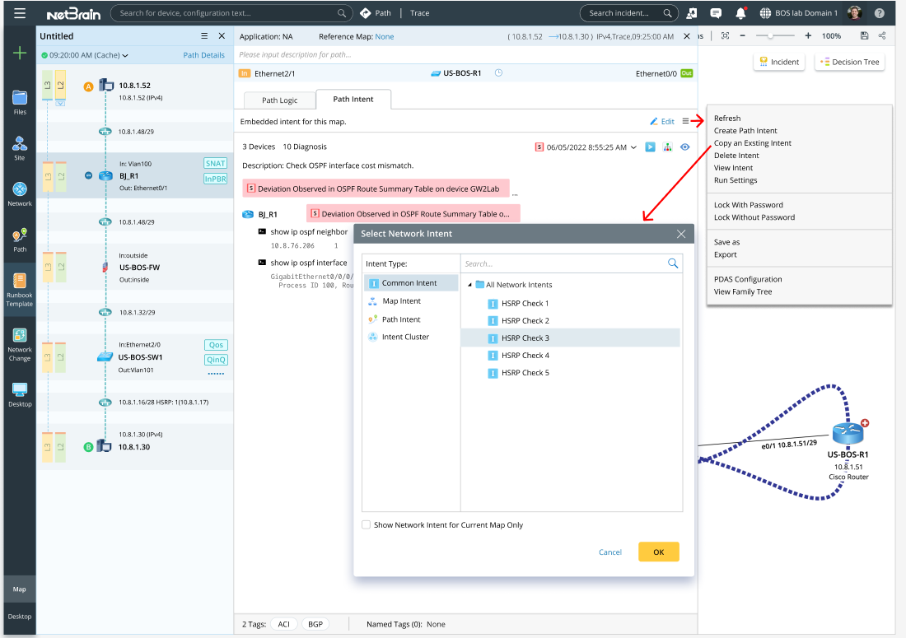Viewport: 906px width, 638px height.
Task: Click Edit for embedded intent
Action: (662, 121)
